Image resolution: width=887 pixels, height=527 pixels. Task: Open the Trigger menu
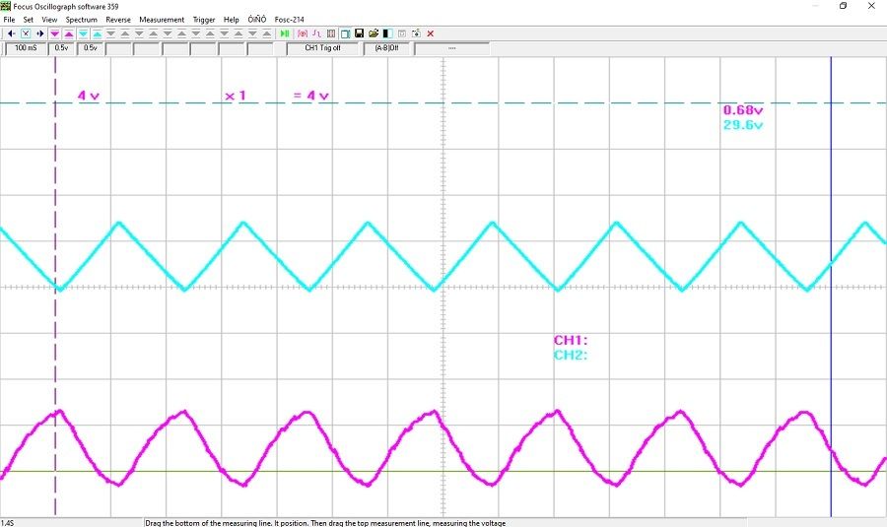(204, 20)
